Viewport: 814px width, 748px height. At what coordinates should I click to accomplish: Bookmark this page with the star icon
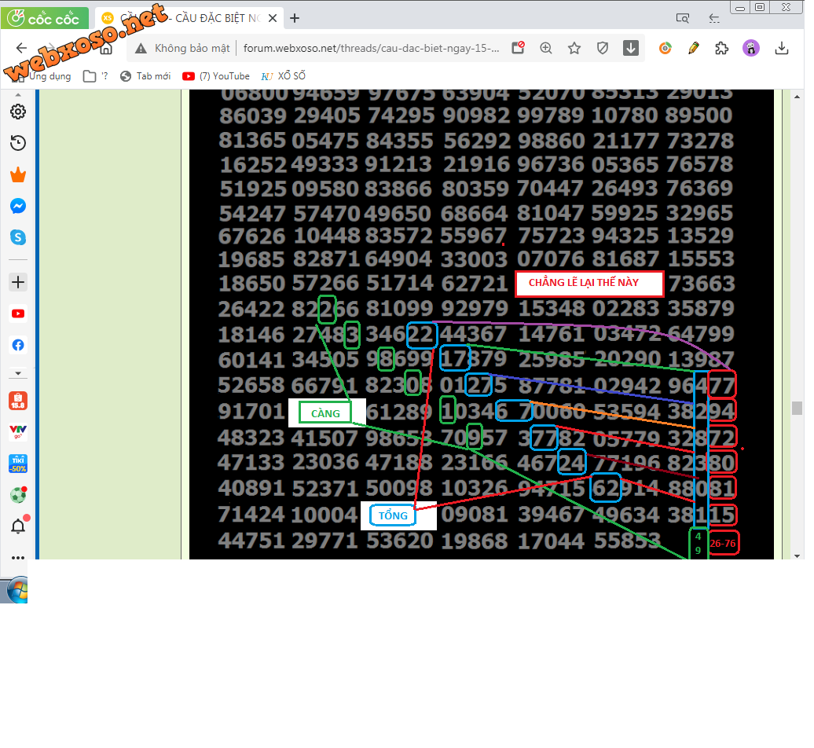coord(574,49)
